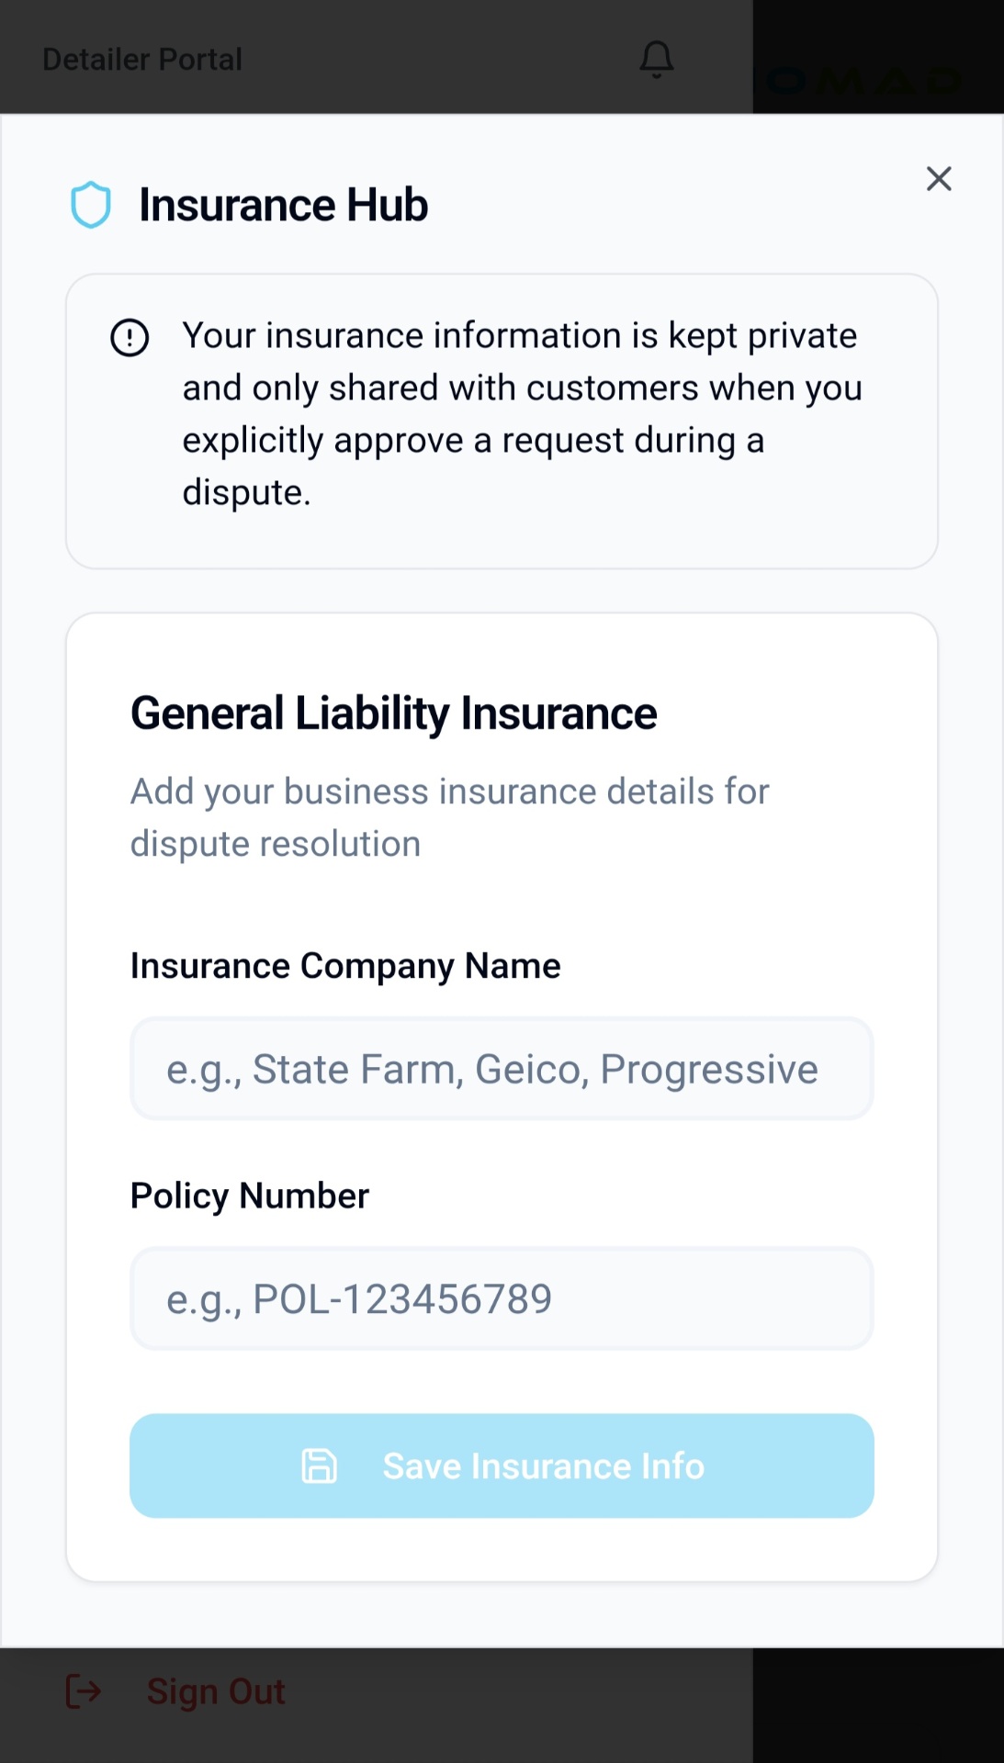Click the shield icon beside Insurance Hub

(91, 205)
